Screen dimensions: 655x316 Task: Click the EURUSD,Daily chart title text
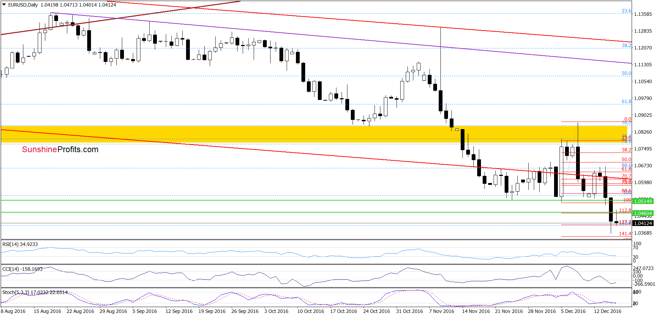(23, 5)
